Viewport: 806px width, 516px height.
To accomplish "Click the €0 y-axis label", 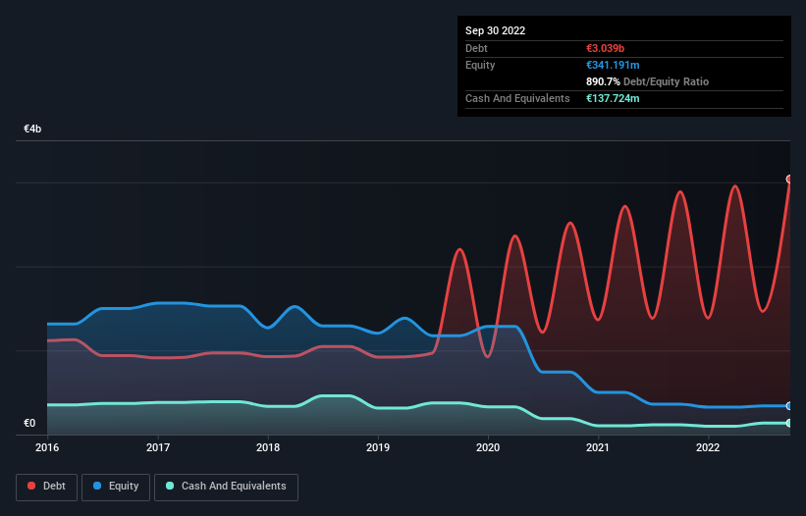I will [29, 423].
